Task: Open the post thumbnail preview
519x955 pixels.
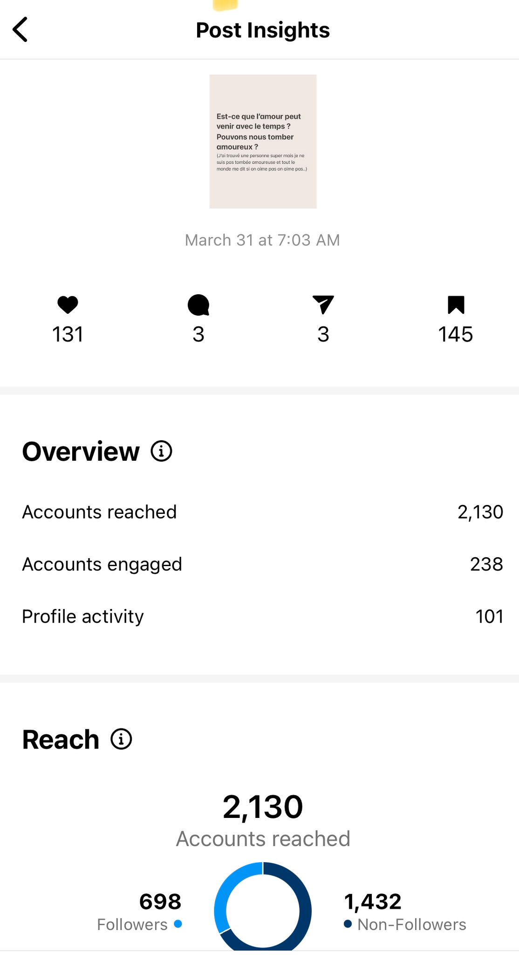Action: [x=263, y=141]
